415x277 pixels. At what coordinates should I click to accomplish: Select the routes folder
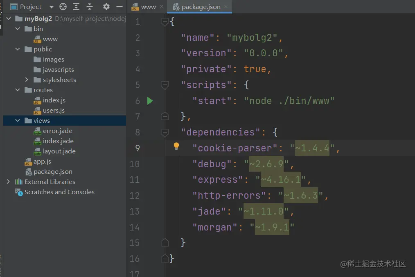tap(43, 90)
